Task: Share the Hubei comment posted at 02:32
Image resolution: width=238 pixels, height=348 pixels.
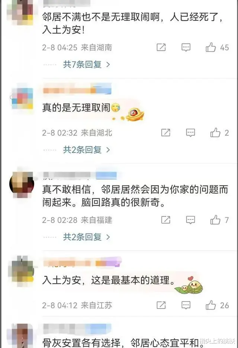Action: point(165,132)
